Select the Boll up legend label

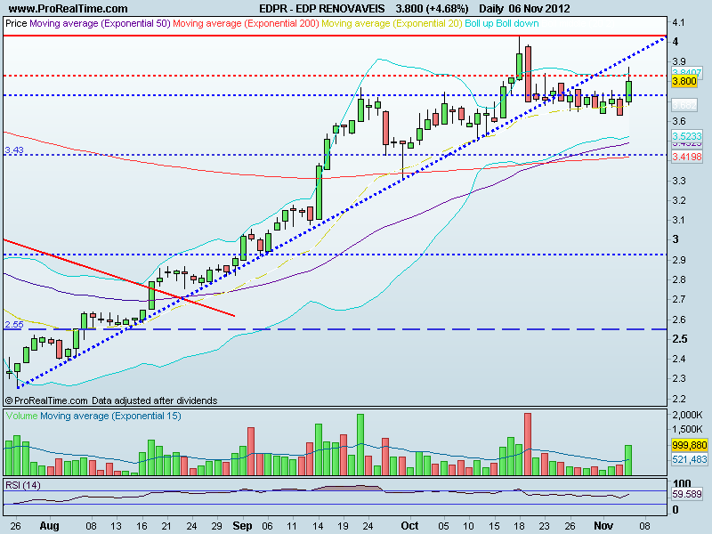point(479,24)
